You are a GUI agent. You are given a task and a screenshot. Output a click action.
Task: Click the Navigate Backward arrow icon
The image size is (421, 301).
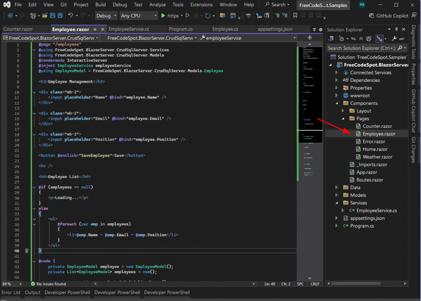(x=10, y=16)
